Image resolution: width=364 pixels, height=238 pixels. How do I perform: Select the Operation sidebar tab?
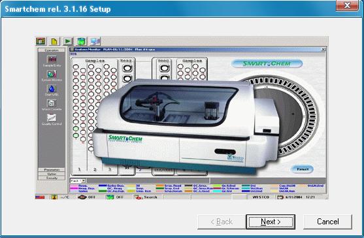click(52, 50)
